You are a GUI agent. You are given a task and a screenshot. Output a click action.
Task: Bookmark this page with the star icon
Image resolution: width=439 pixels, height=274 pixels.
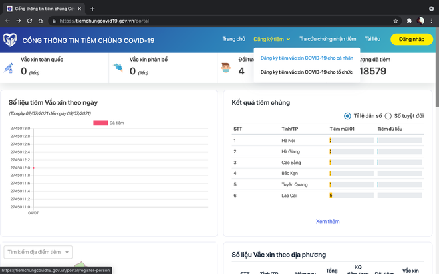click(396, 21)
